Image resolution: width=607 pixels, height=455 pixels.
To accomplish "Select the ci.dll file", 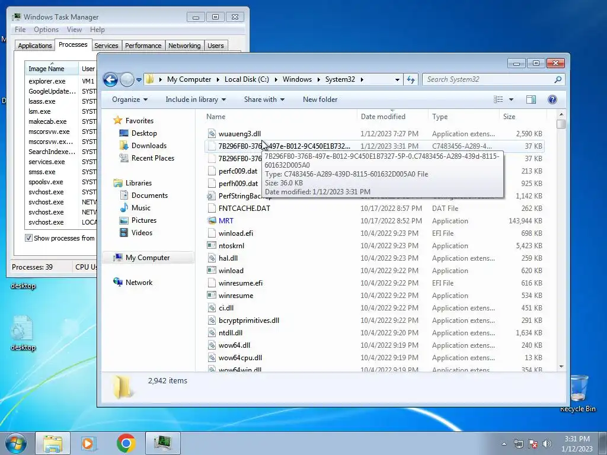I will pyautogui.click(x=226, y=308).
